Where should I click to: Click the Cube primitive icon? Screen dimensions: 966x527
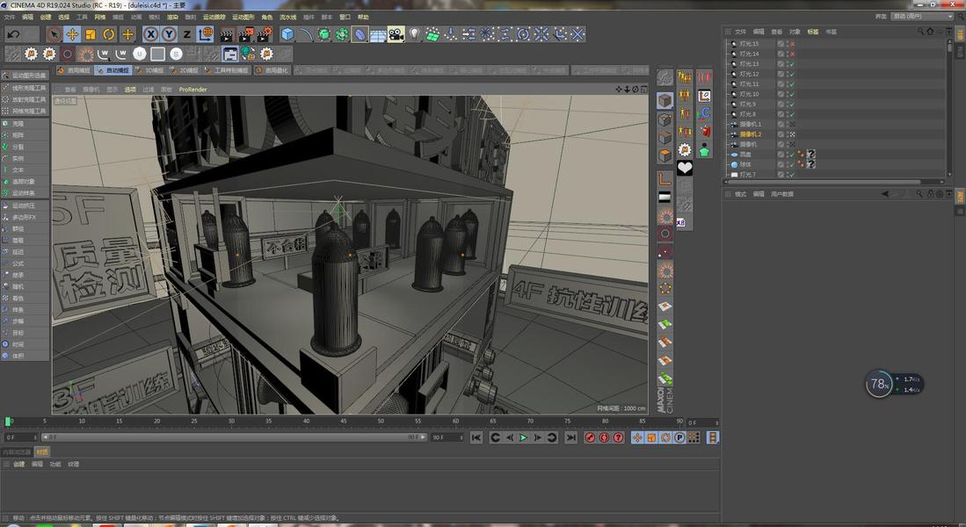click(x=287, y=34)
